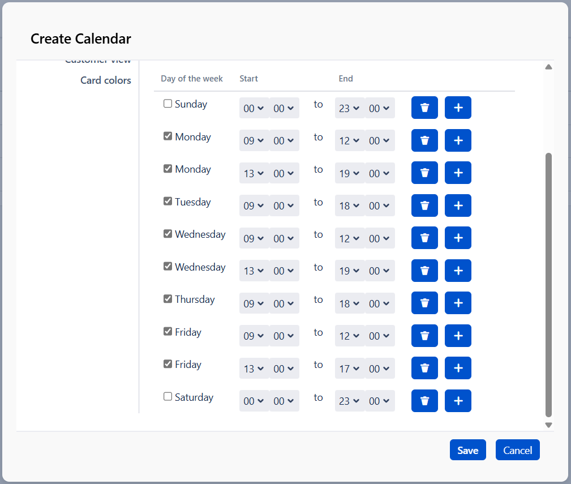Click the scroll up arrow

548,67
